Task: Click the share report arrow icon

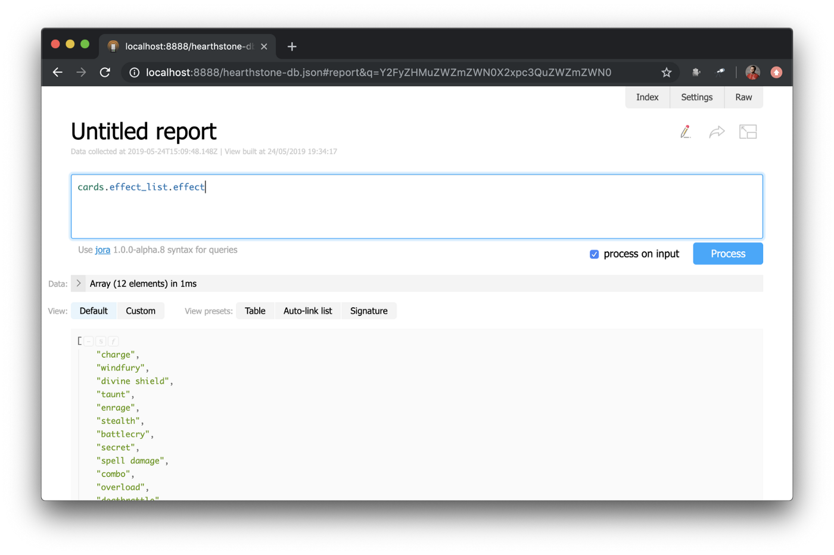Action: click(x=717, y=132)
